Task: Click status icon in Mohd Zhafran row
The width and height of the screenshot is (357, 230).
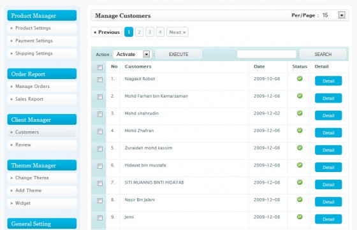Action: [x=300, y=131]
